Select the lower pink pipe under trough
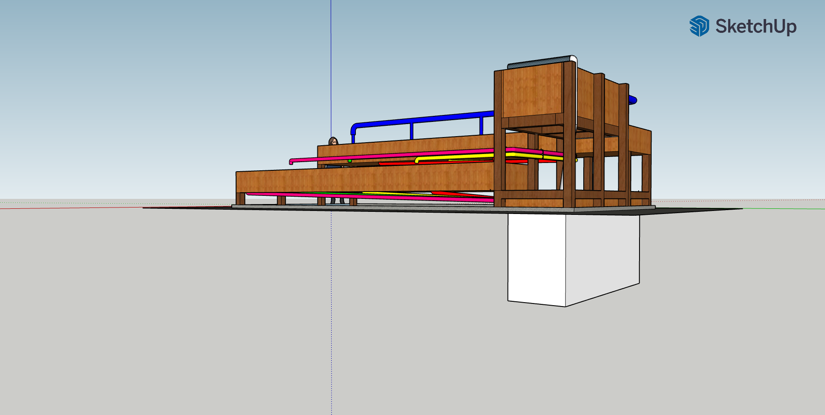The height and width of the screenshot is (415, 825). (x=368, y=196)
